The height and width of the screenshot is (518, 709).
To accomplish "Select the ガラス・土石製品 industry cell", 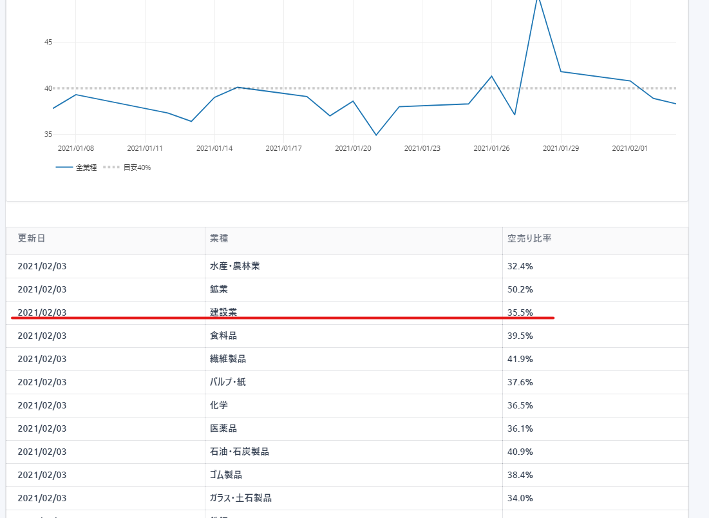I will click(x=241, y=498).
